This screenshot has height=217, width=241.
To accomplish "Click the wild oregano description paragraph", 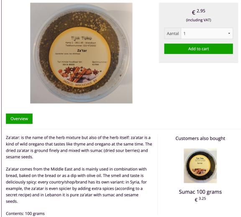I will click(x=79, y=147).
